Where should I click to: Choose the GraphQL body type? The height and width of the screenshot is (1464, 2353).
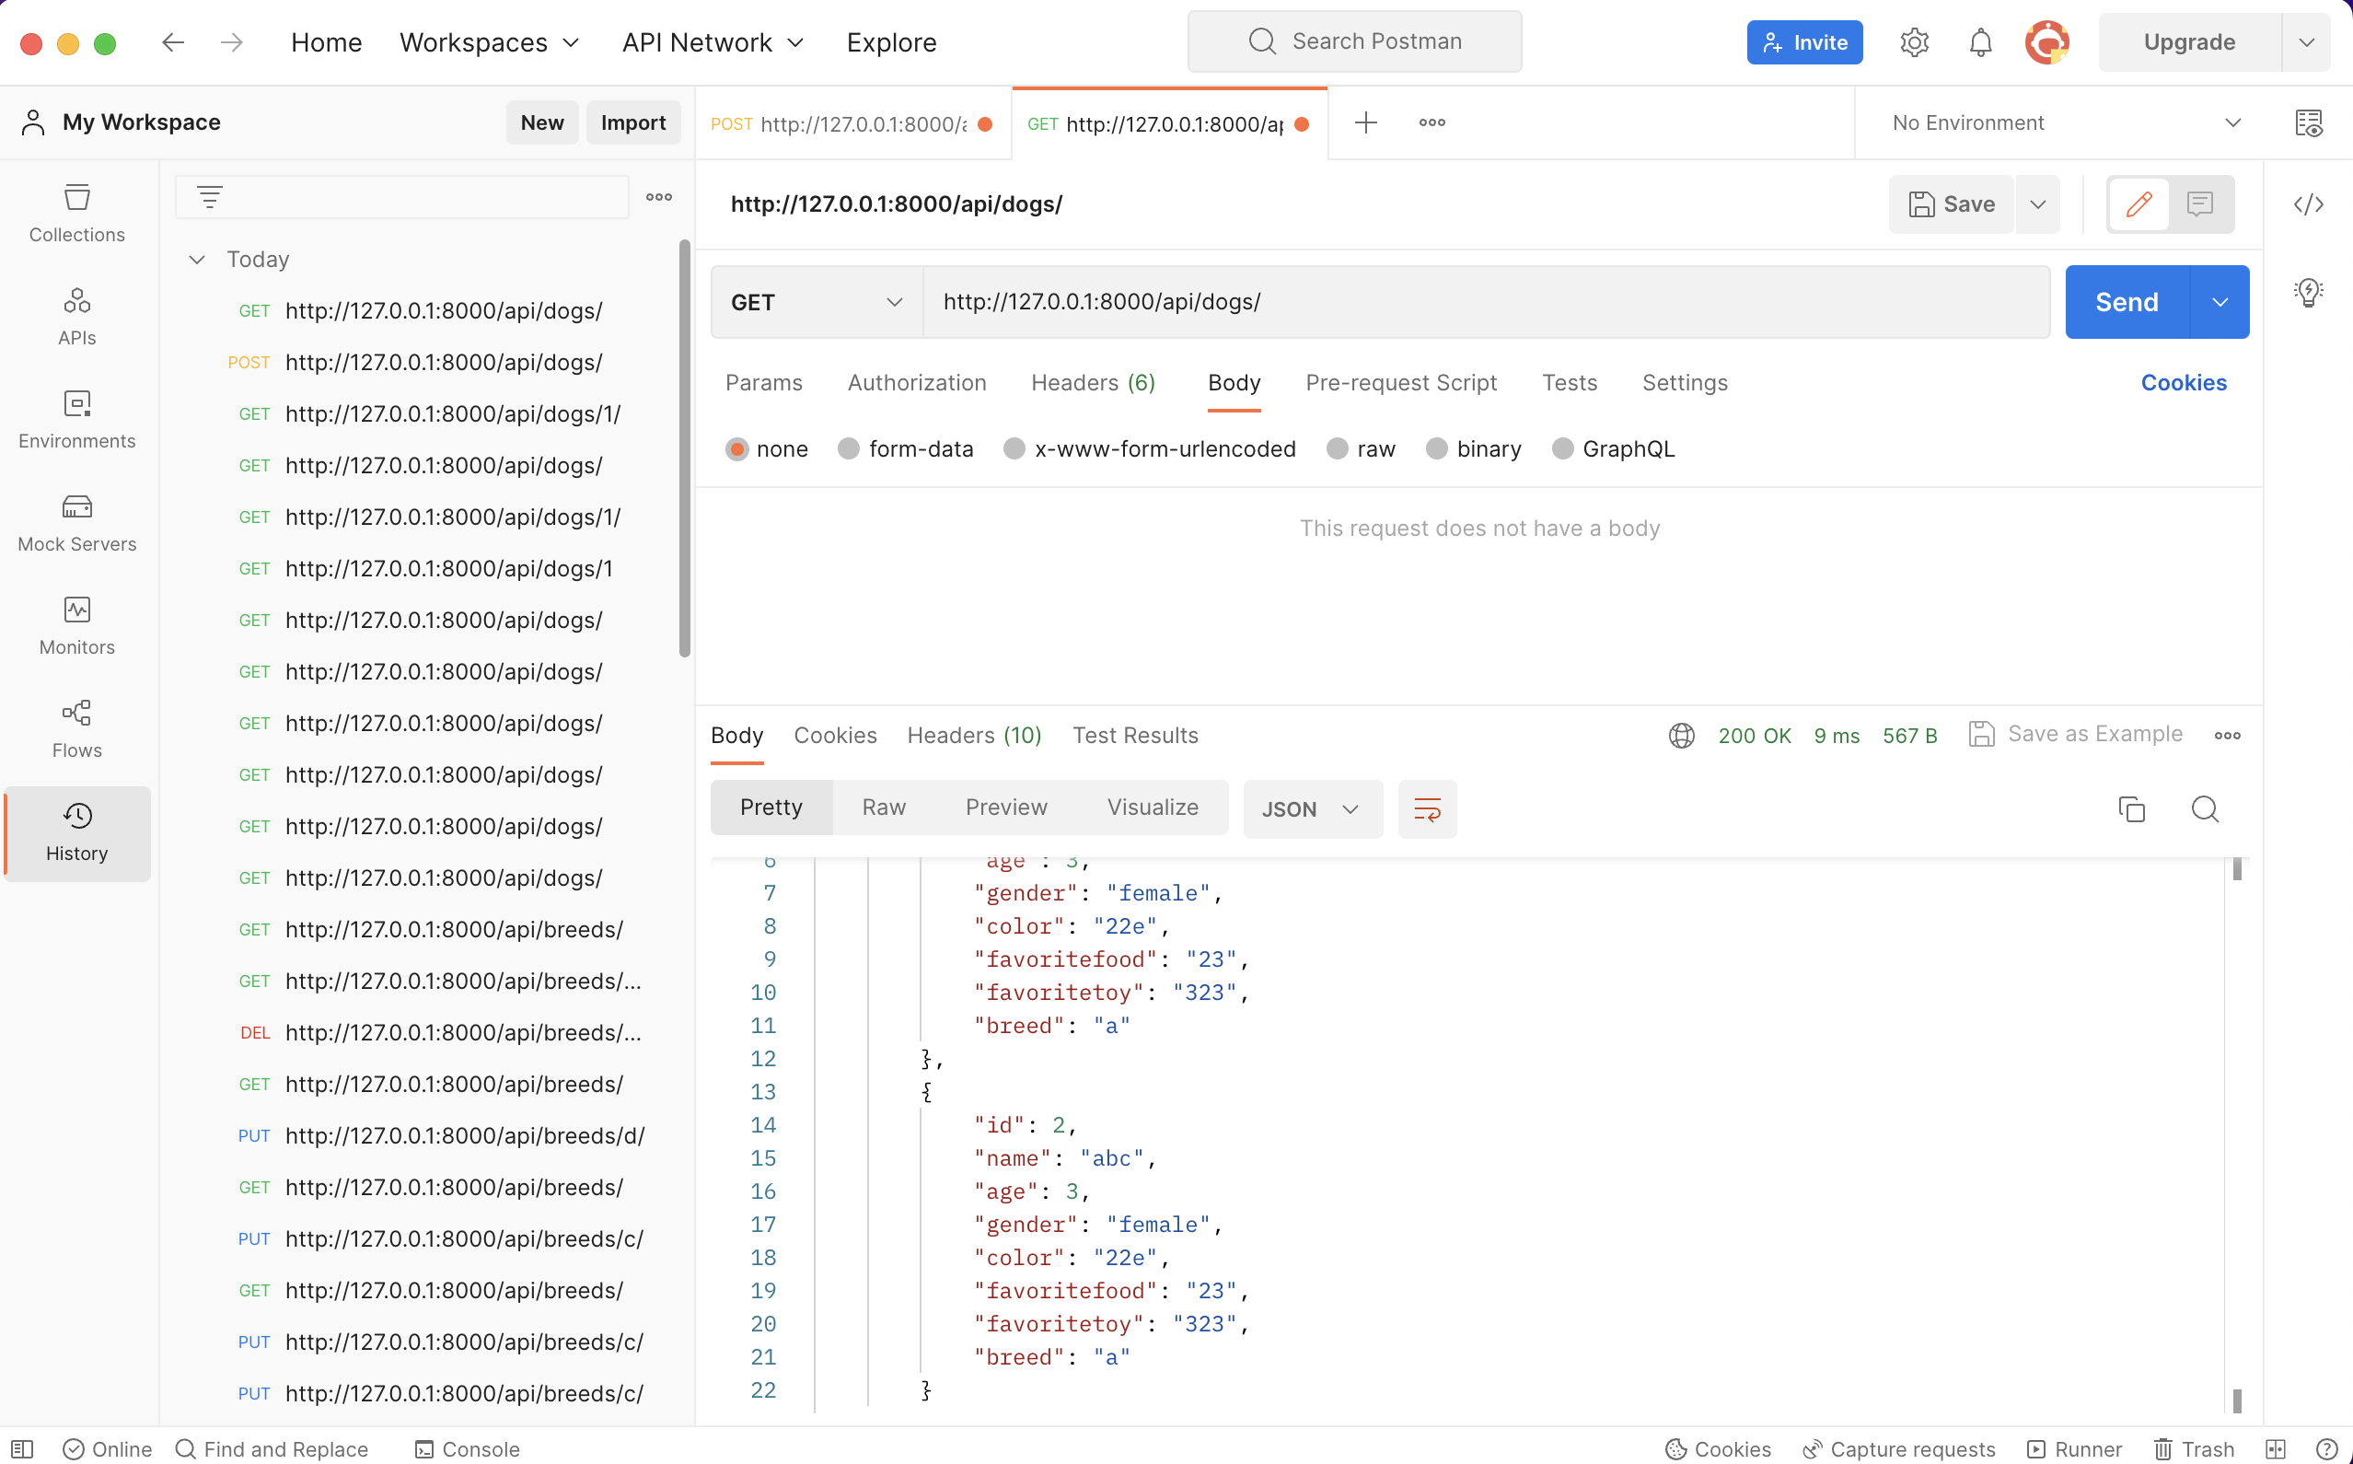(1562, 448)
